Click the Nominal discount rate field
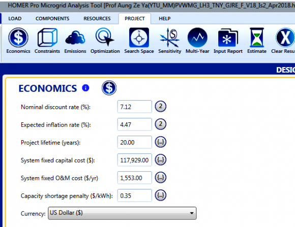The image size is (295, 227). coord(134,107)
